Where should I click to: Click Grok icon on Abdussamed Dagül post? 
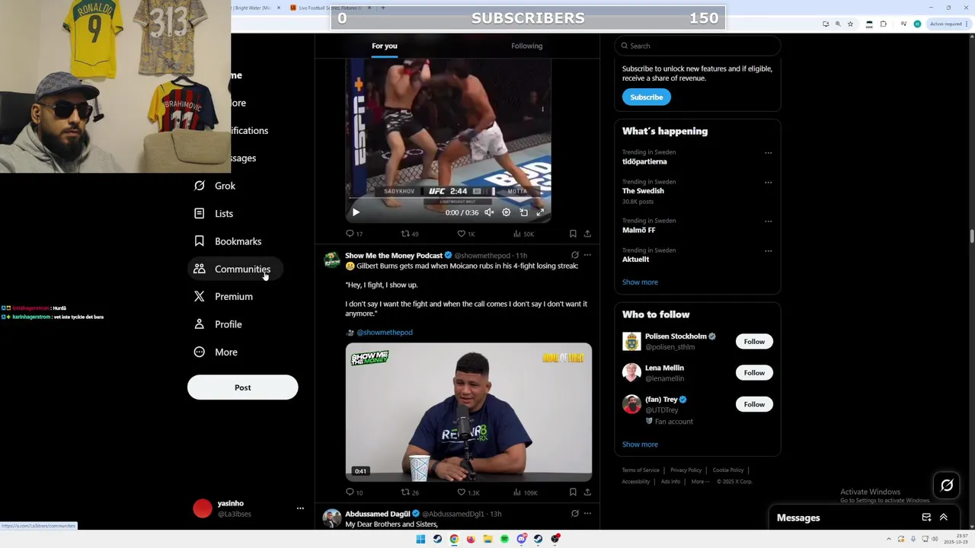pyautogui.click(x=575, y=514)
